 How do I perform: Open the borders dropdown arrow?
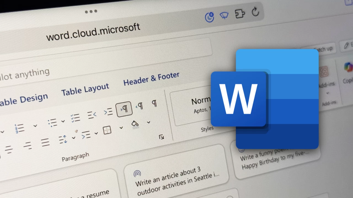point(121,128)
